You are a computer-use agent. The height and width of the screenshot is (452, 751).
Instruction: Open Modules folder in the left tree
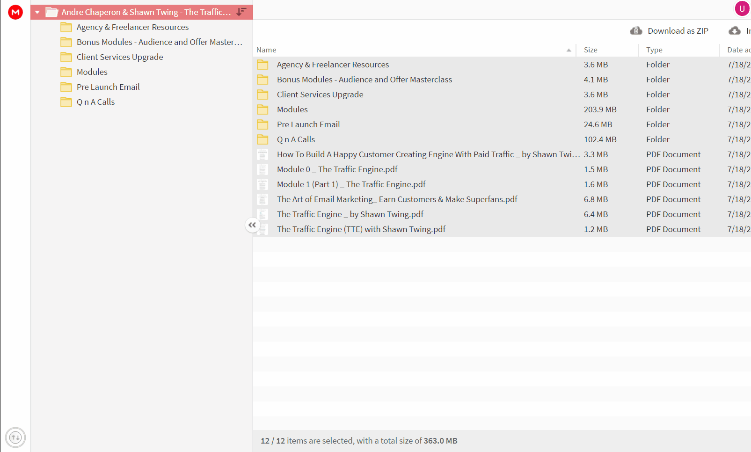click(x=92, y=72)
